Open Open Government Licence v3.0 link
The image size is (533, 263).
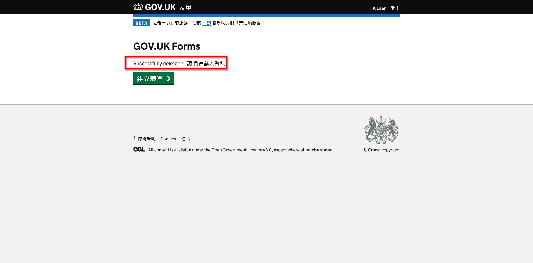pyautogui.click(x=241, y=150)
